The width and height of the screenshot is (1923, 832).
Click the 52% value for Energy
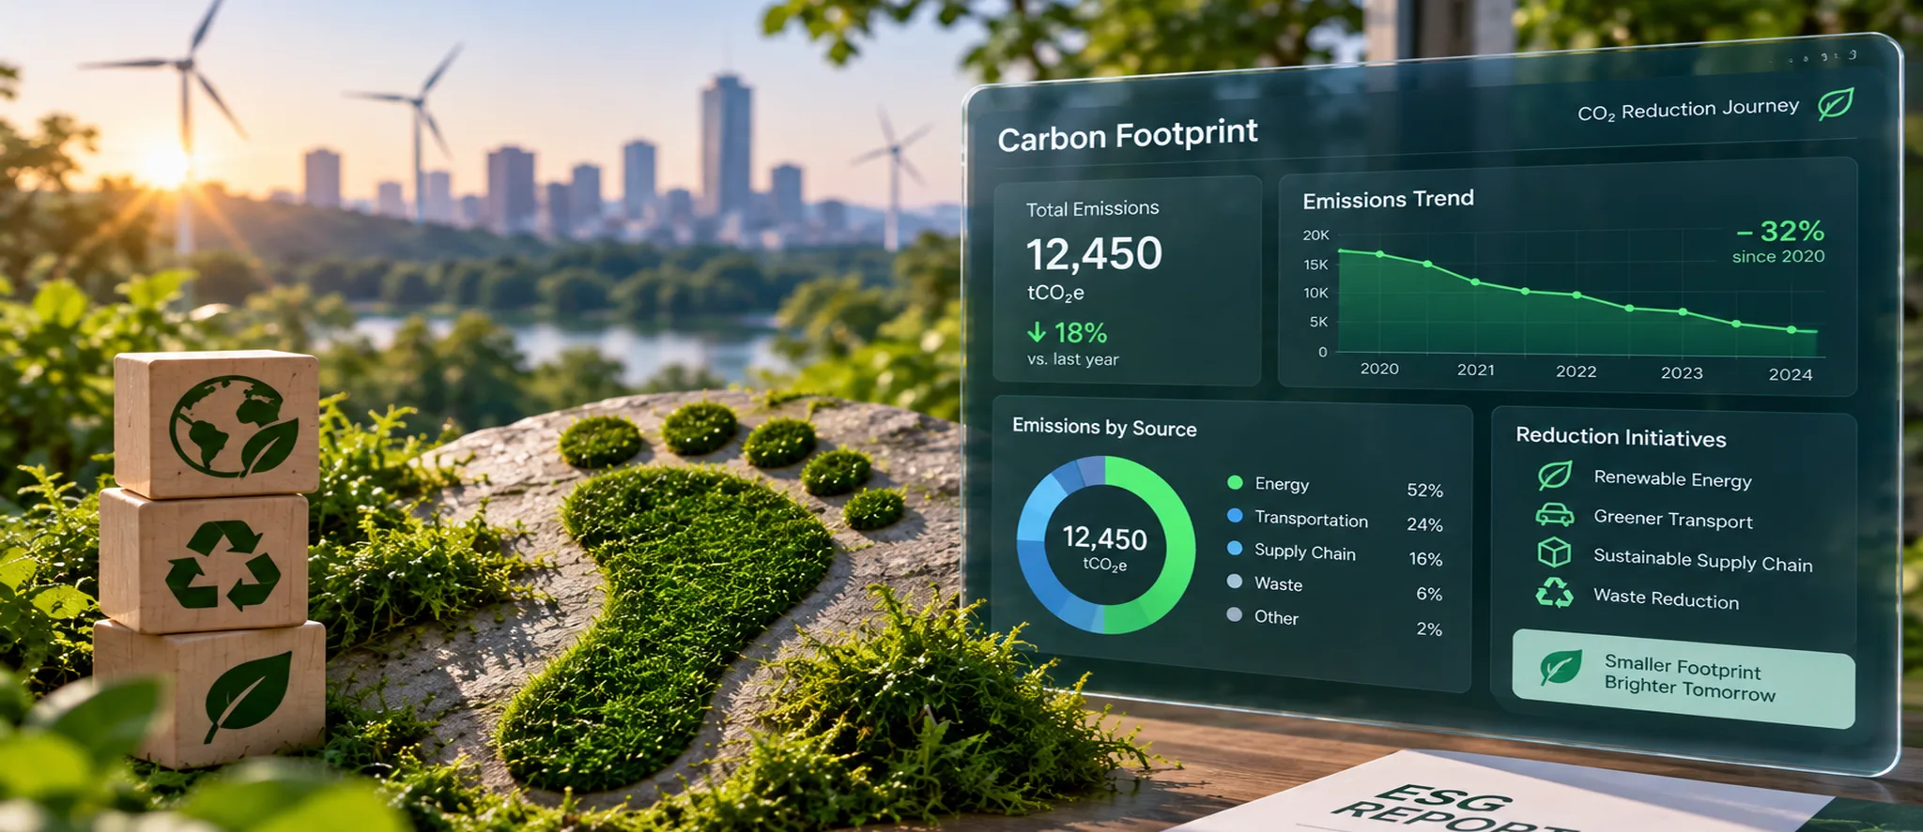[x=1424, y=490]
